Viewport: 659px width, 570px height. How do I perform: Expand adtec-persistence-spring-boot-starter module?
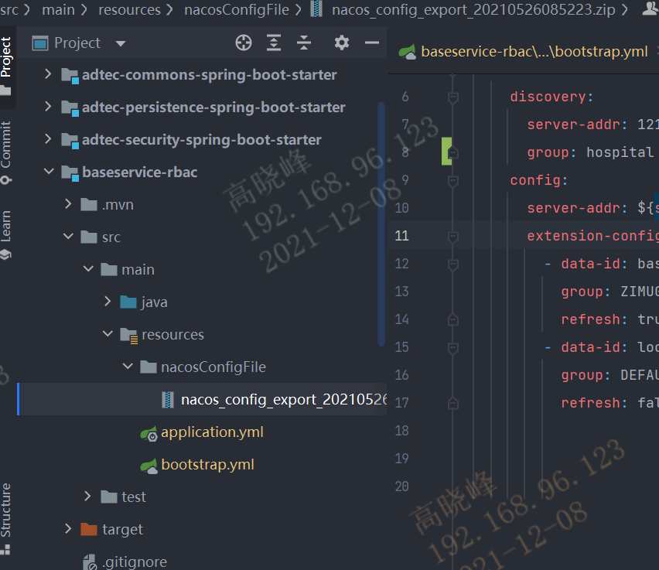click(48, 107)
